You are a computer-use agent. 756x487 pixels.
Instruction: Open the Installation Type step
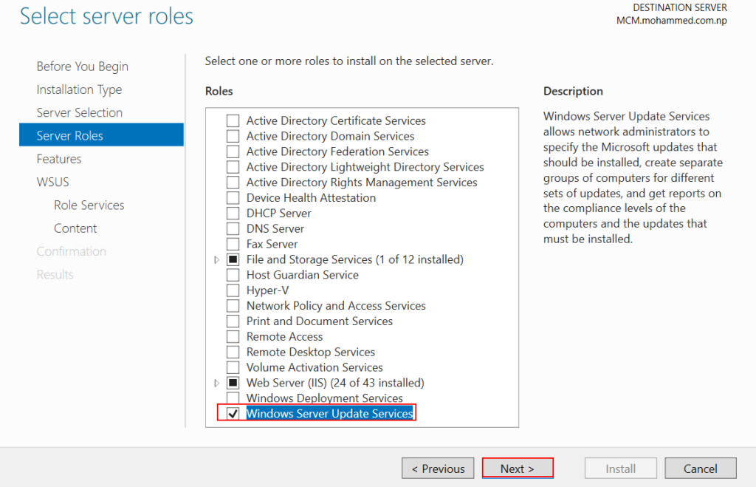79,89
